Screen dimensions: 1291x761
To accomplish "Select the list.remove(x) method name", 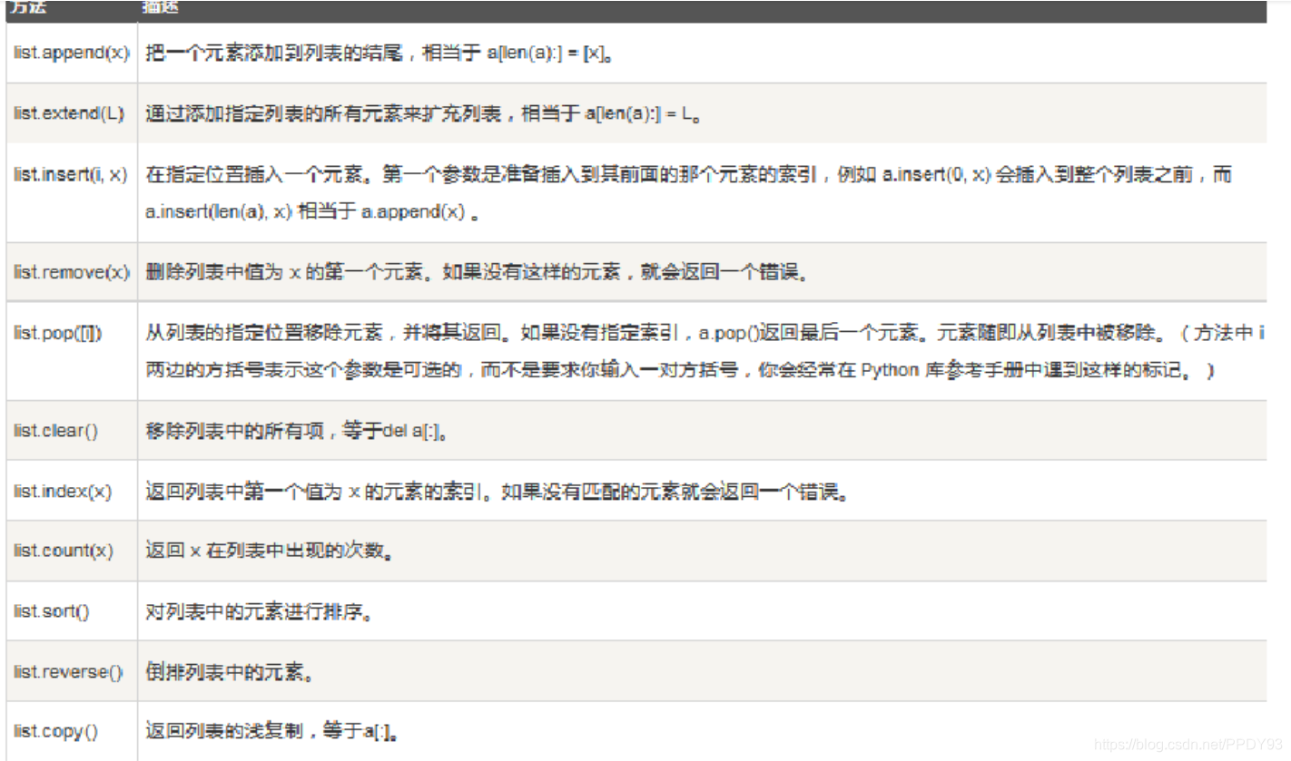I will click(72, 272).
